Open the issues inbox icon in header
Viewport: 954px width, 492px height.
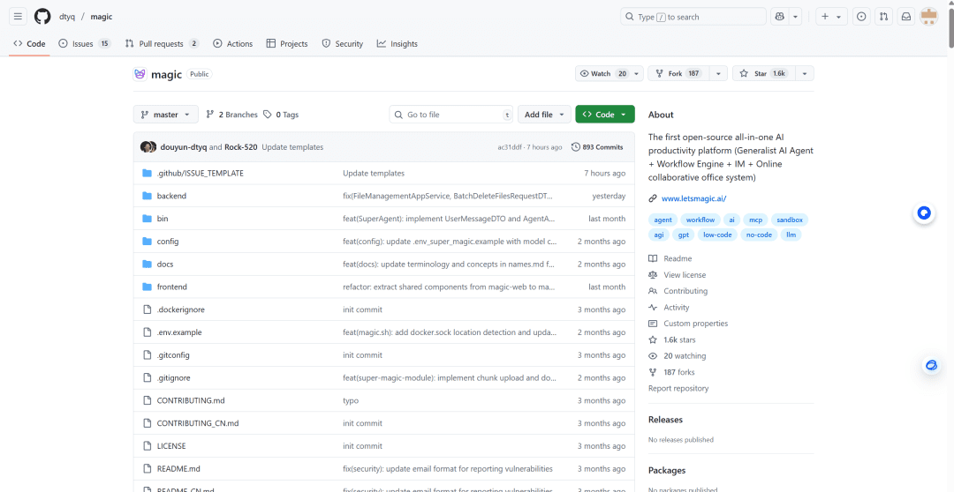(861, 17)
